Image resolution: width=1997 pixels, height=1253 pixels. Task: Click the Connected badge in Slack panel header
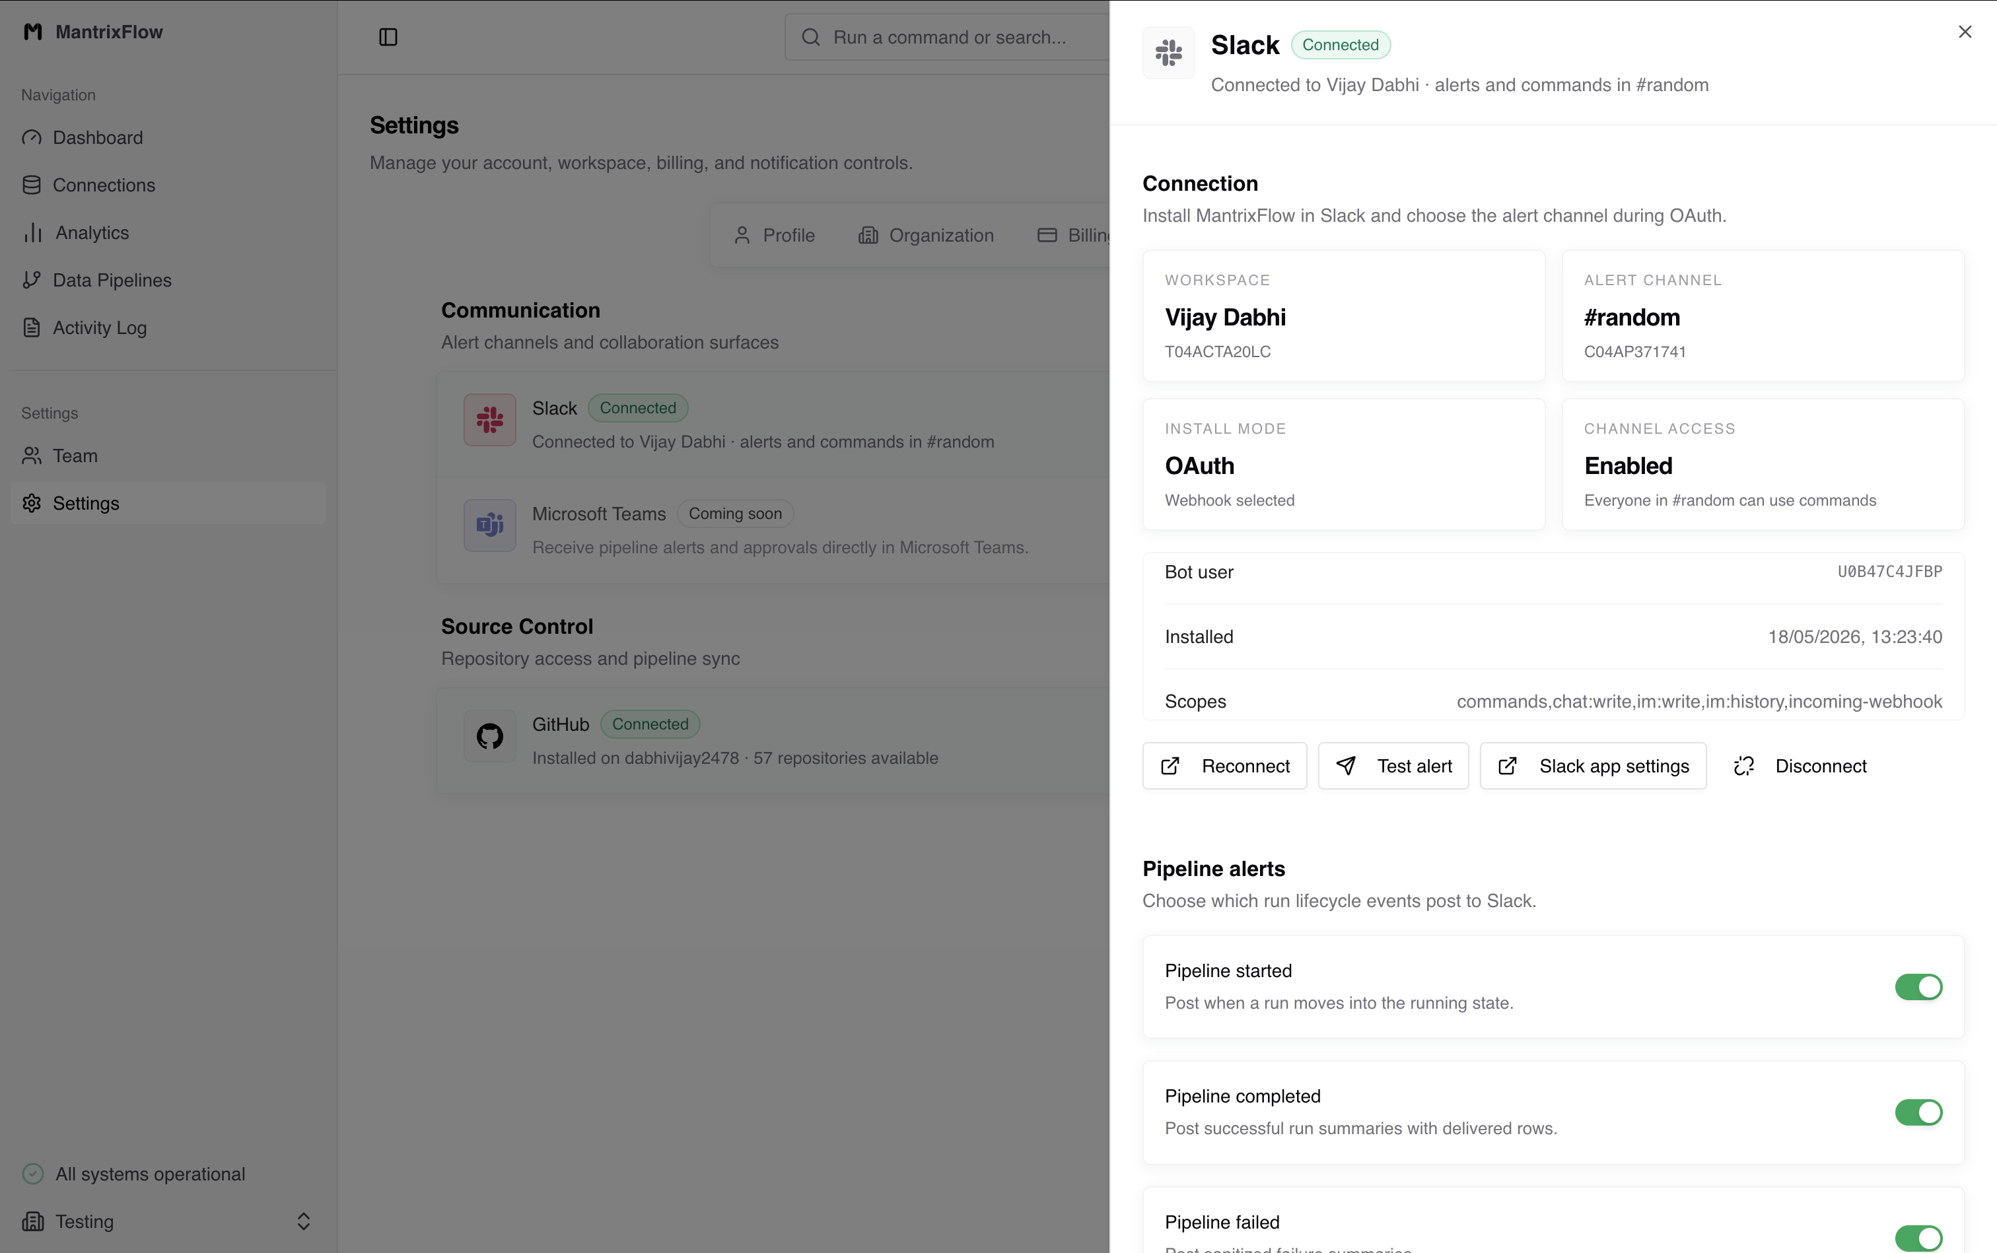[1341, 45]
